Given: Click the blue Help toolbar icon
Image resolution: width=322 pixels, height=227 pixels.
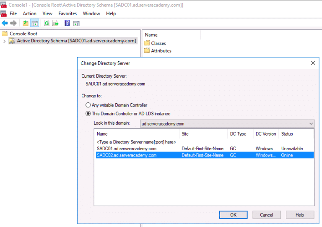Looking at the screenshot, I should click(x=67, y=23).
